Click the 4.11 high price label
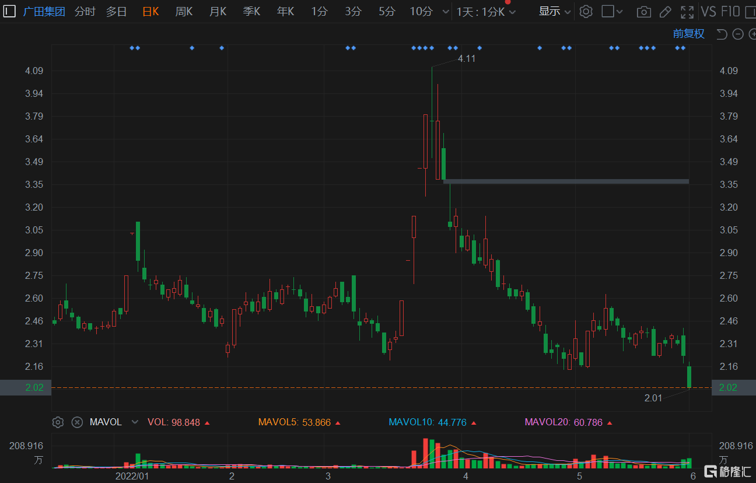Viewport: 756px width, 483px height. [x=467, y=58]
